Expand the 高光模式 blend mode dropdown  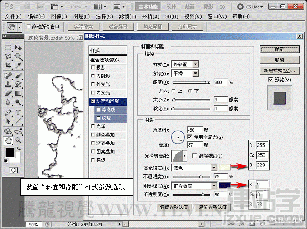pos(194,168)
